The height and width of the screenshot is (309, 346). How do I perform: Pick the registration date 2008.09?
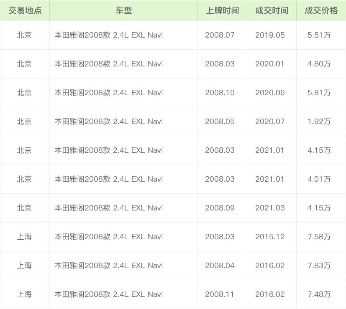tap(220, 208)
